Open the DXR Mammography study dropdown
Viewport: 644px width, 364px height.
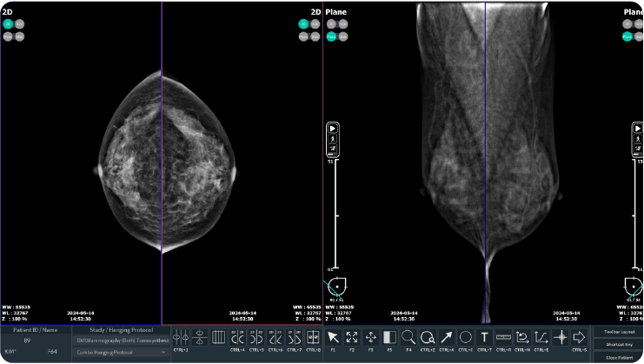click(x=121, y=341)
